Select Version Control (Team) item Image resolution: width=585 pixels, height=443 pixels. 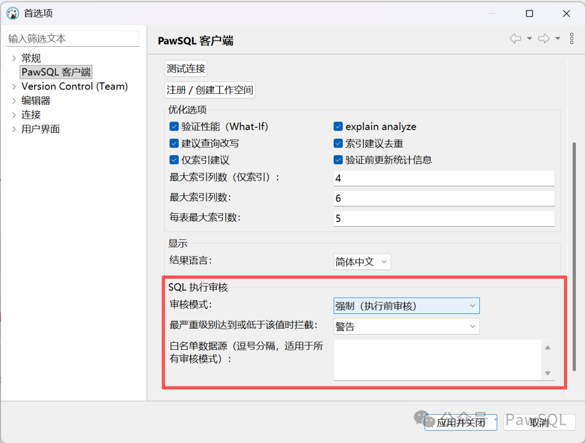pos(75,87)
